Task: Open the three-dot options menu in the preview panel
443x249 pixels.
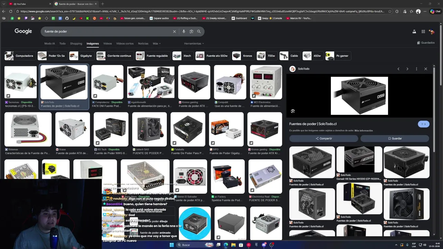Action: pyautogui.click(x=416, y=69)
